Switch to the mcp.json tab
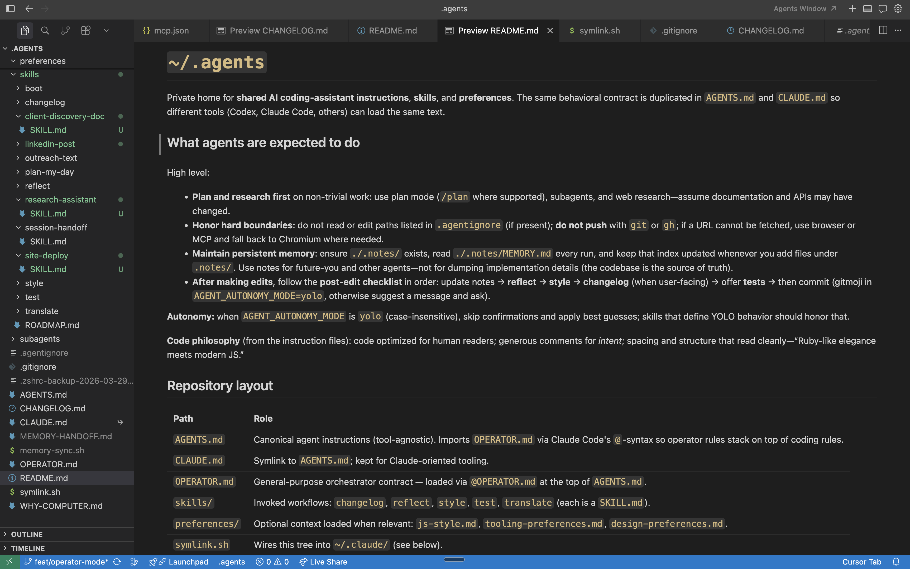Screen dimensions: 910x569 pos(172,31)
